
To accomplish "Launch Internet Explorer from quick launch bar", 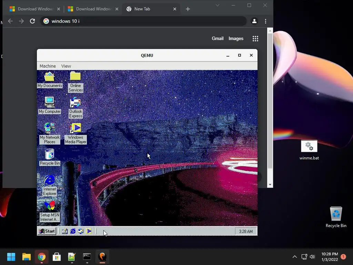I will click(x=73, y=231).
